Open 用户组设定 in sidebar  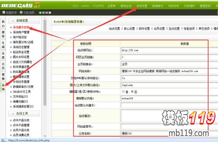coord(20,37)
